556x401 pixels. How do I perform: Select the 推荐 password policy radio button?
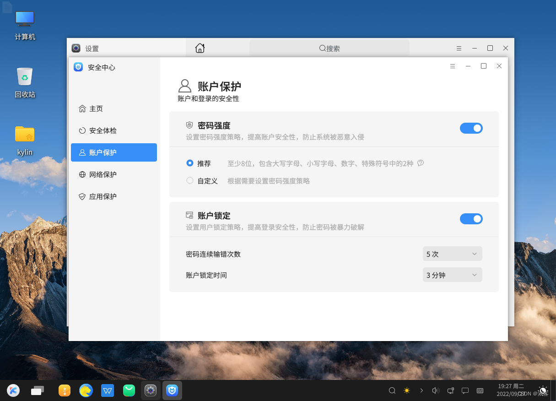[190, 163]
